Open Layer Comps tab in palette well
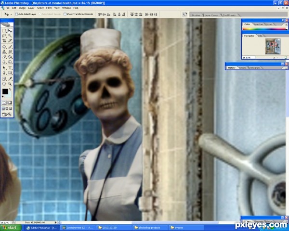The width and height of the screenshot is (289, 231). pyautogui.click(x=211, y=15)
